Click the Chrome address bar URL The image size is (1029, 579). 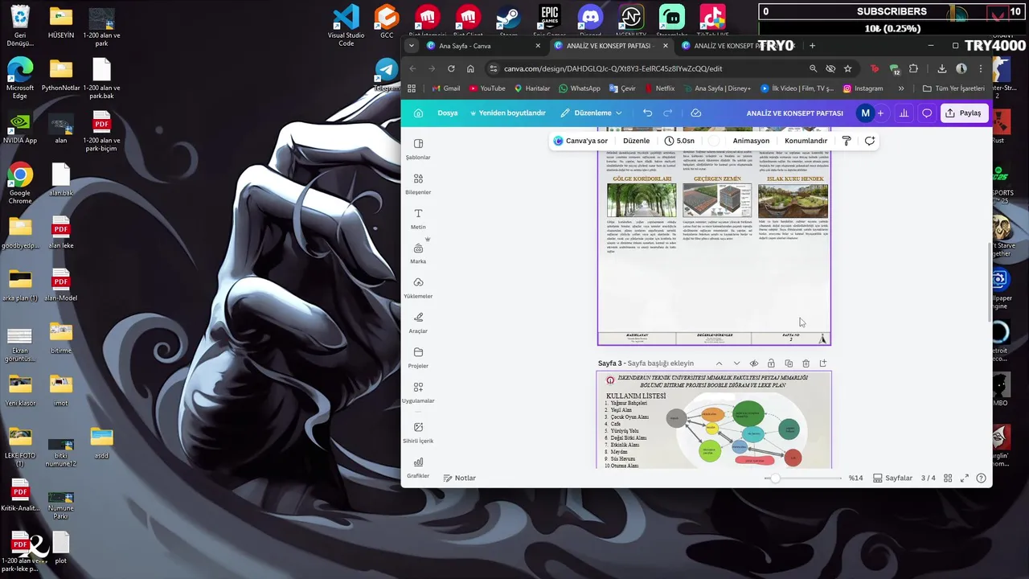[x=613, y=68]
